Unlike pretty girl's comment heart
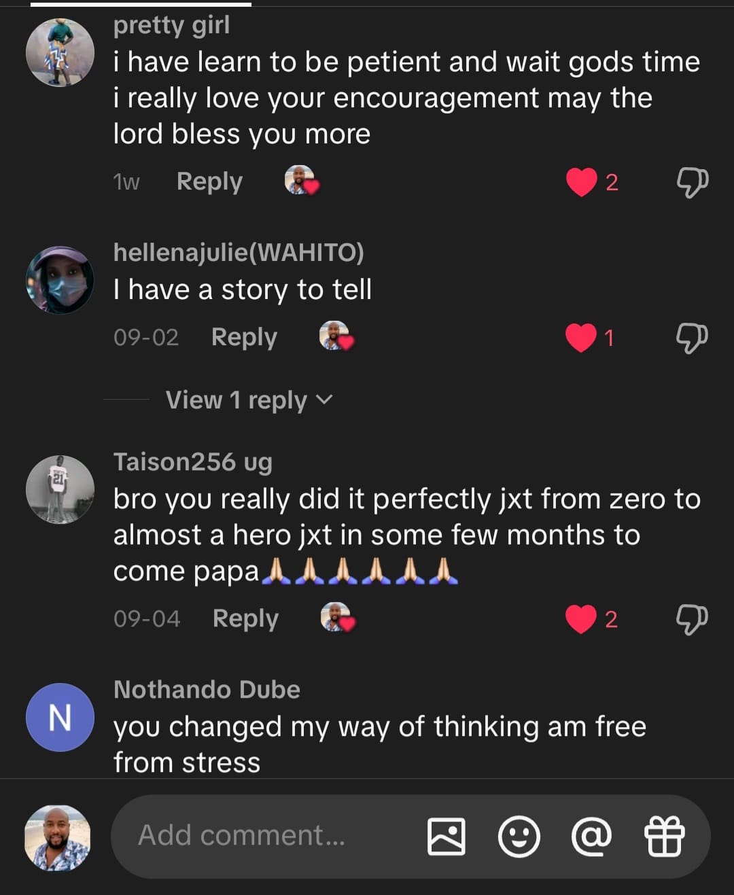The width and height of the screenshot is (734, 895). click(x=582, y=182)
